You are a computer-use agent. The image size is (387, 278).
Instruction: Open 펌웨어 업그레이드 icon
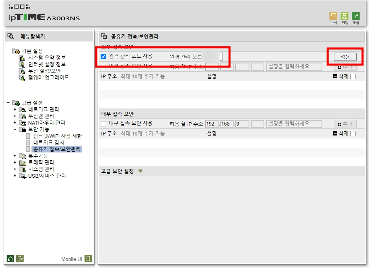pos(22,78)
